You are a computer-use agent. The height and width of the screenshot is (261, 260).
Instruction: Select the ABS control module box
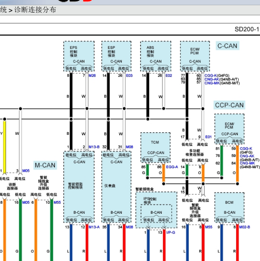(x=156, y=56)
